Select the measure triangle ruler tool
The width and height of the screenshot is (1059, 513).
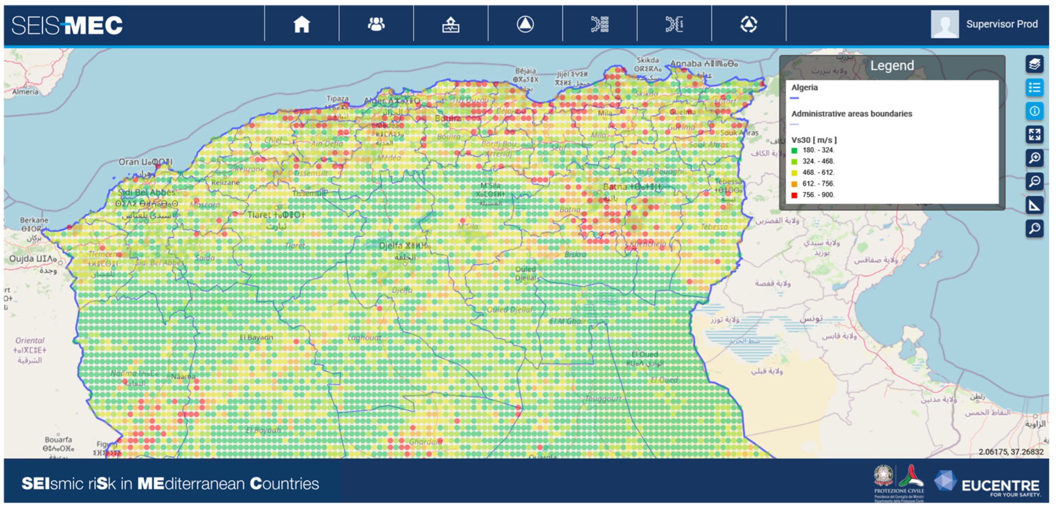click(x=1034, y=205)
